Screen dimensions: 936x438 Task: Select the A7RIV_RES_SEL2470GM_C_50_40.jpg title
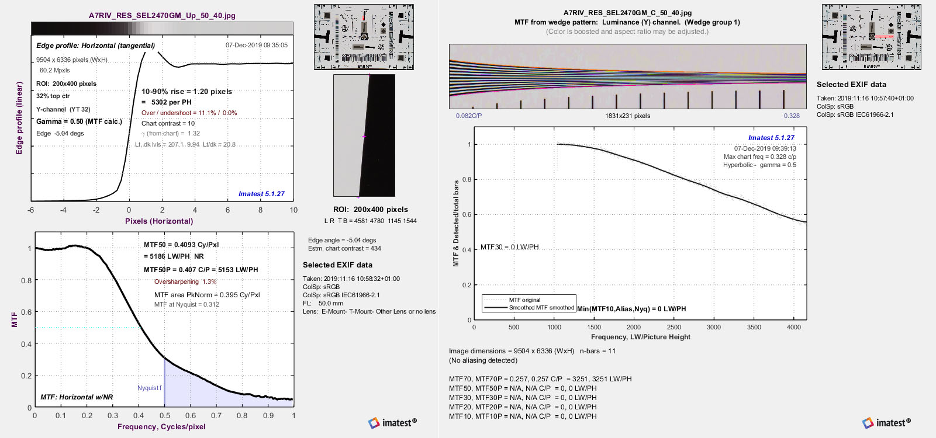627,13
